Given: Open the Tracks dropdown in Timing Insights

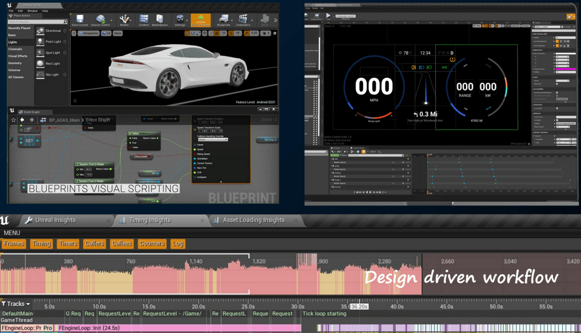Looking at the screenshot, I should coord(16,304).
